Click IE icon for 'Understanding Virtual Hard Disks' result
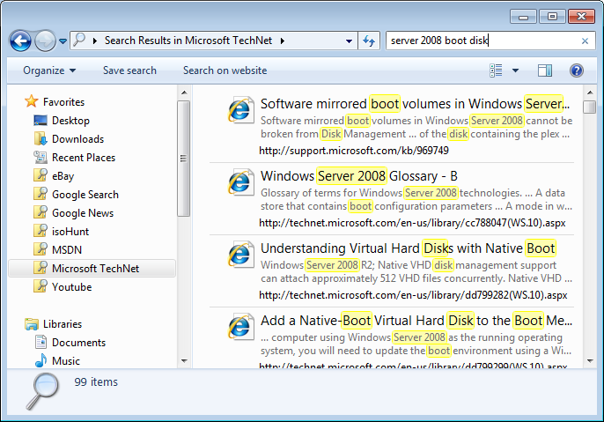This screenshot has height=422, width=604. click(240, 255)
